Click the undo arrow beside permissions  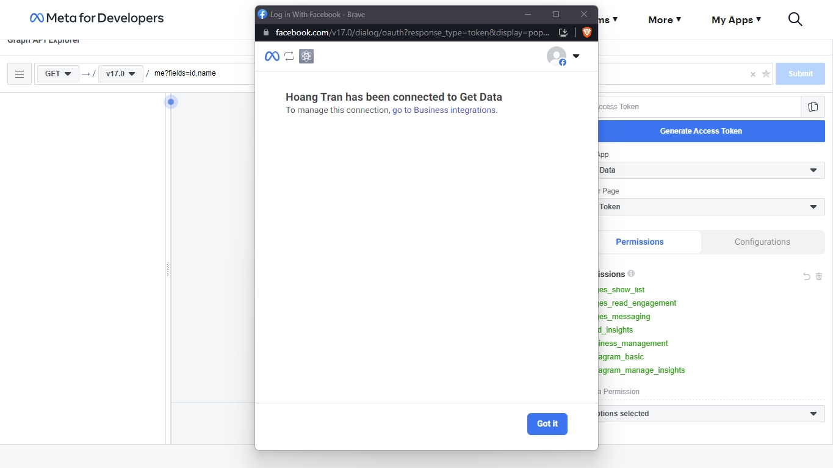pos(806,276)
